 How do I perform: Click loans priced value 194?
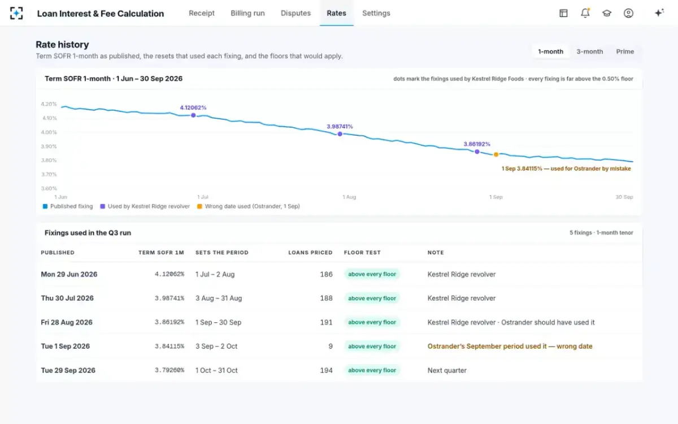pyautogui.click(x=327, y=370)
